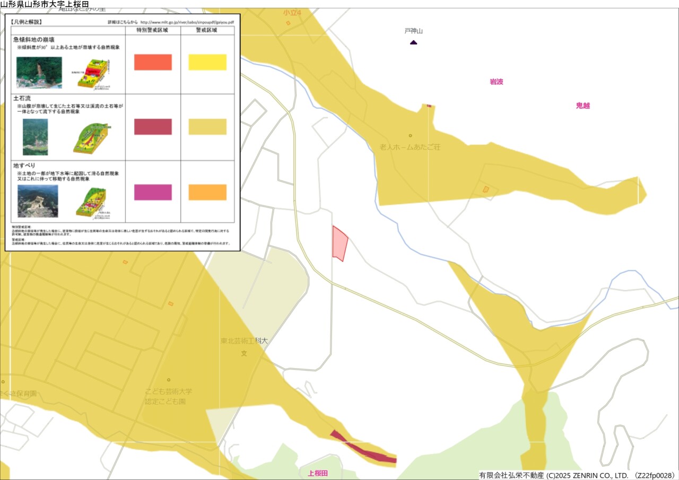
Task: Select the landslide special warning magenta swatch
Action: click(153, 192)
